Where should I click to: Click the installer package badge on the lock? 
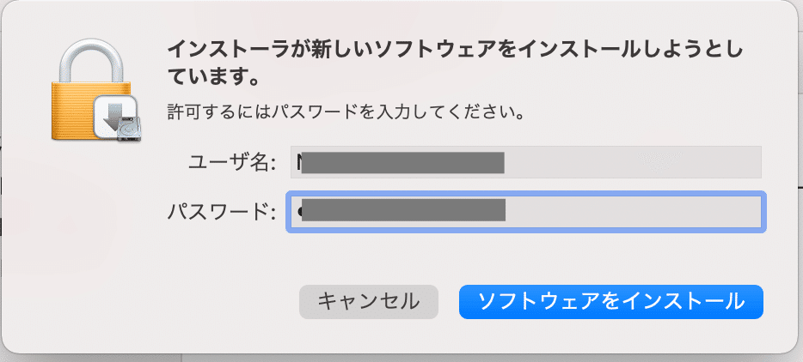point(116,118)
